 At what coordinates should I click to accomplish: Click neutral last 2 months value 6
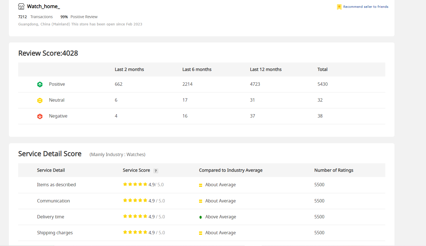[116, 100]
